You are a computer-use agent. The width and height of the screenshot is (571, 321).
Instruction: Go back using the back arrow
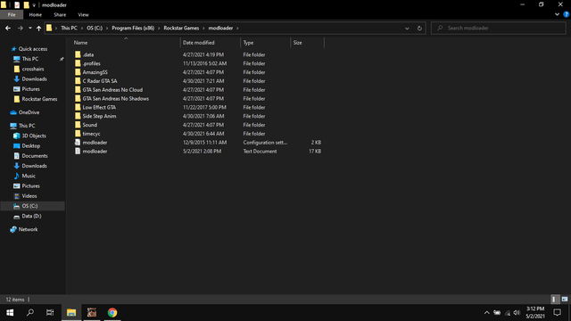[x=8, y=28]
